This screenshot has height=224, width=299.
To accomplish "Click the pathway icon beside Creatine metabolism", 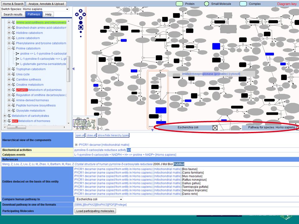I will click(x=13, y=85).
